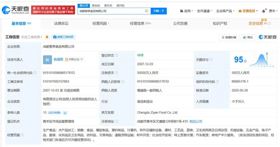This screenshot has width=280, height=147.
Task: Open help icon next to 纳税人识别号
Action: click(x=123, y=82)
